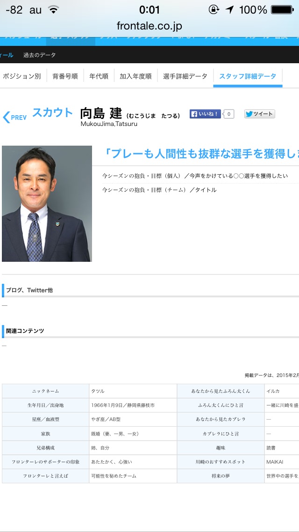The width and height of the screenshot is (299, 532).
Task: Select the 加入年度順 tab
Action: tap(135, 76)
